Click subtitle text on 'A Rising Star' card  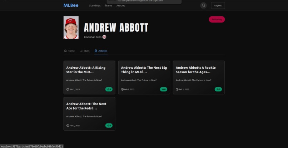[x=84, y=80]
